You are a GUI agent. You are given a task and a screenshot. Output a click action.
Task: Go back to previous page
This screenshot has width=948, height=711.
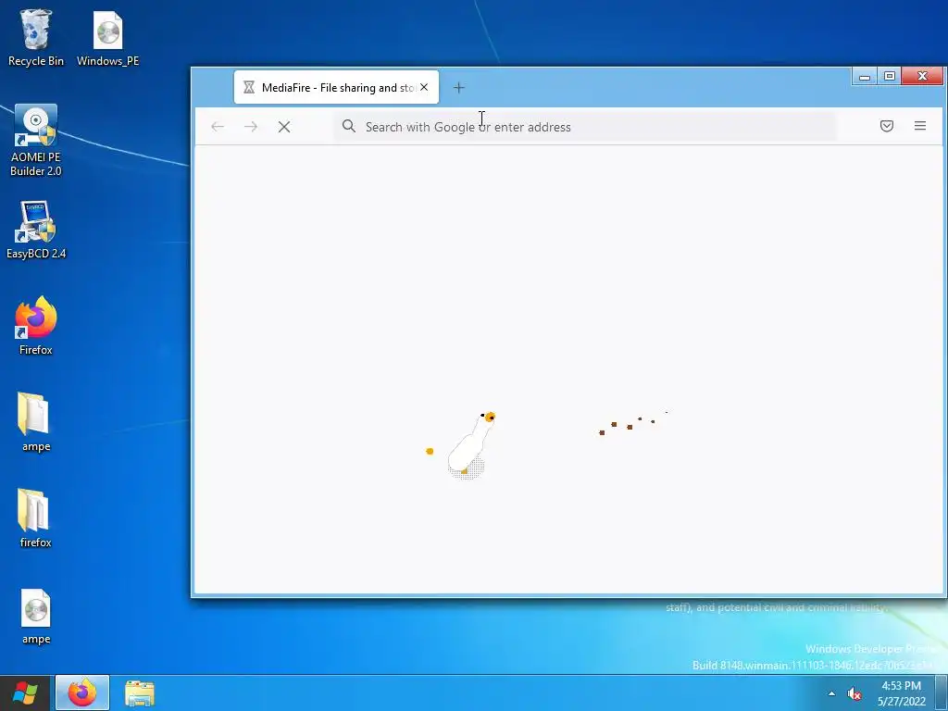pos(218,126)
